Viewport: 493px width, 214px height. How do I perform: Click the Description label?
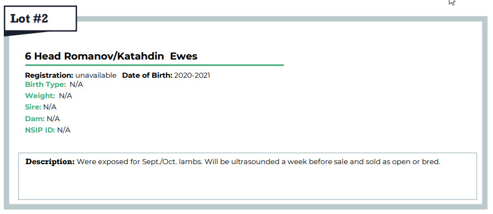(51, 162)
